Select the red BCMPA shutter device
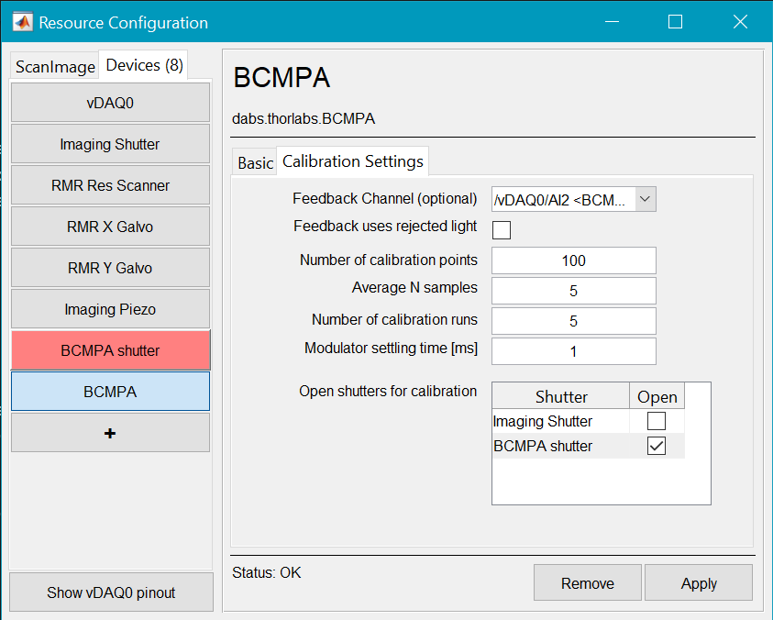Viewport: 773px width, 620px height. (110, 350)
